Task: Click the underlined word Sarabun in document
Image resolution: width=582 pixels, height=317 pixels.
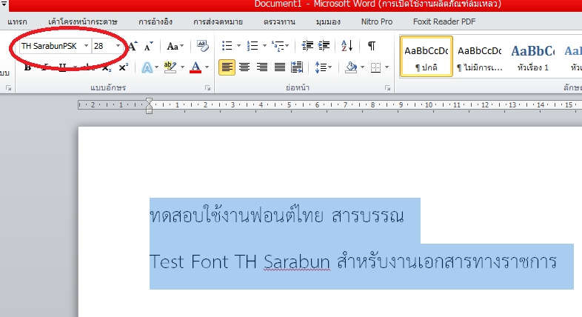Action: (297, 261)
